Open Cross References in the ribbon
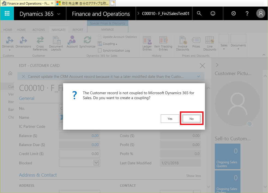 (x=40, y=43)
